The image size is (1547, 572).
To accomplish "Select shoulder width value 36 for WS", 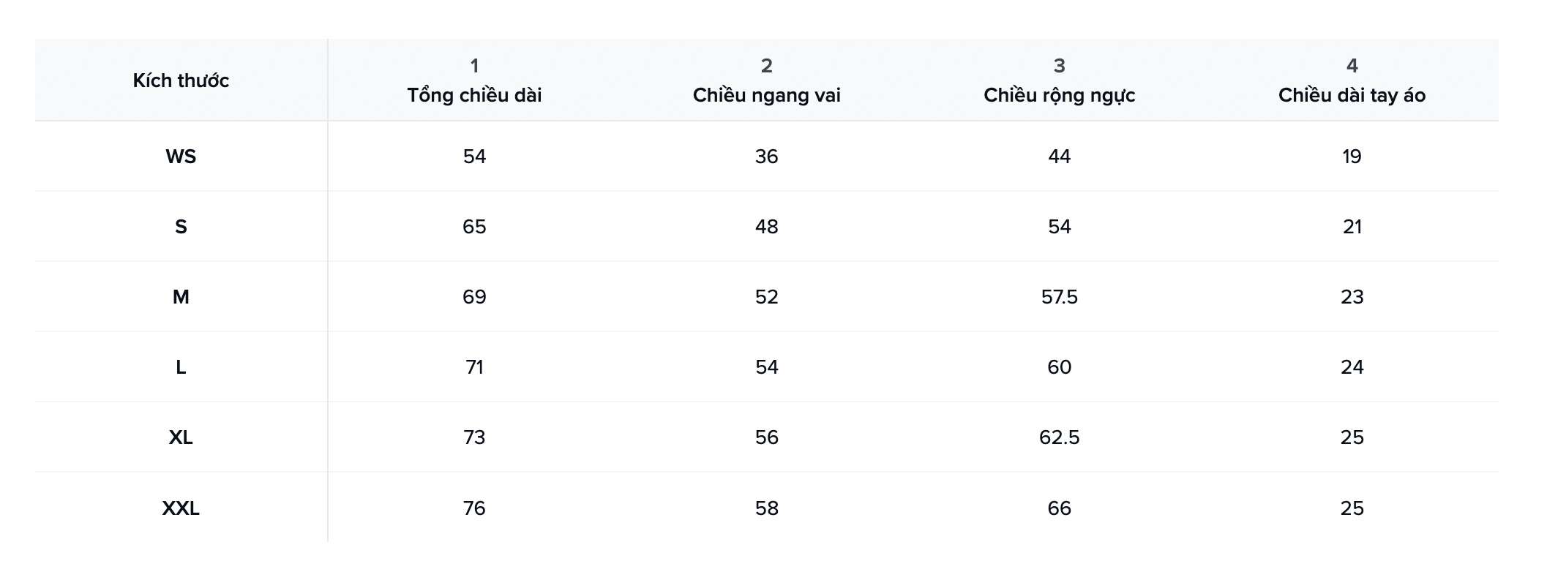I will [766, 157].
